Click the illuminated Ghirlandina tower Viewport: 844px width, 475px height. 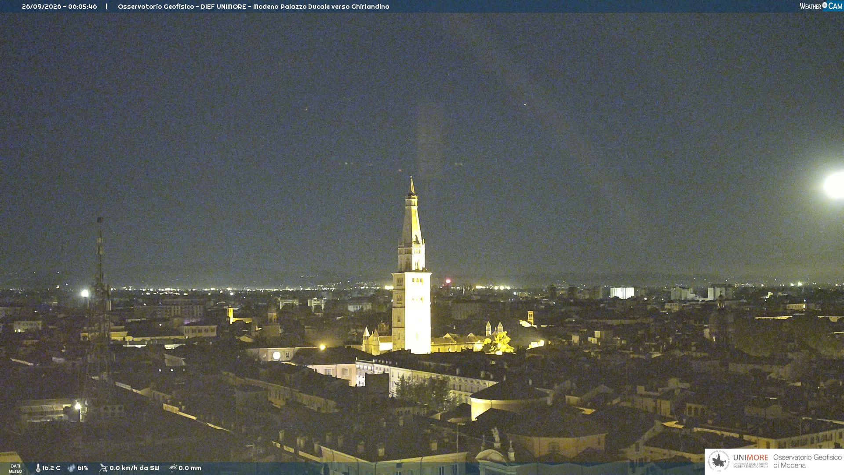coord(411,268)
